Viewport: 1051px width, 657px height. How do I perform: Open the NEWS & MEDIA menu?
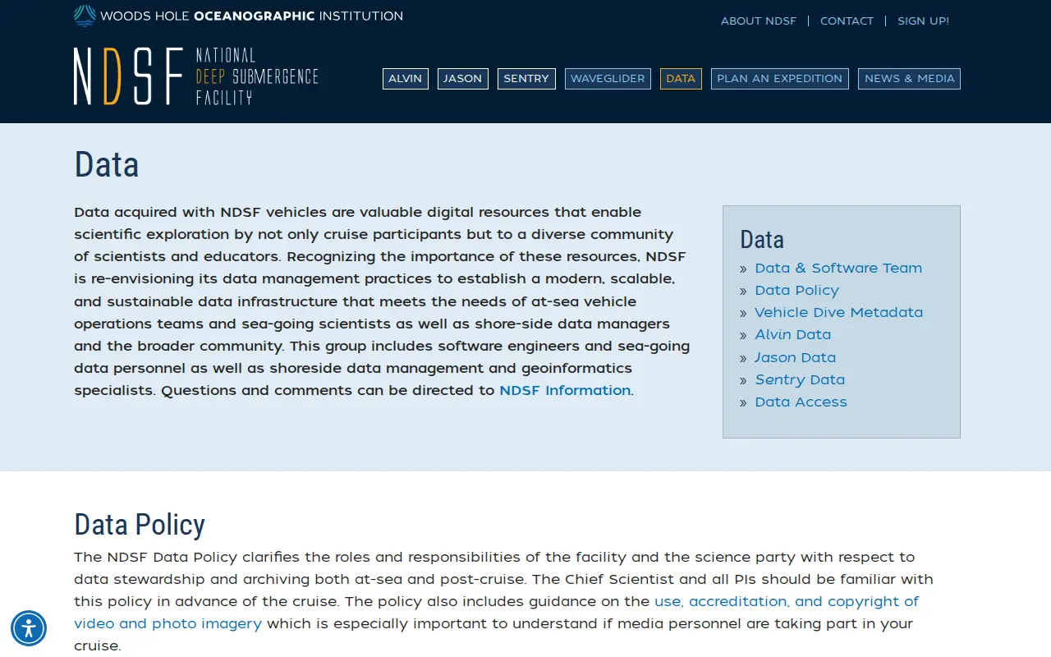coord(909,79)
